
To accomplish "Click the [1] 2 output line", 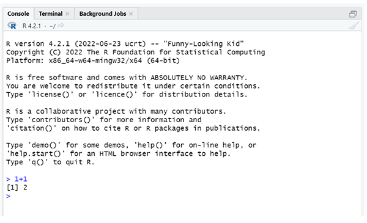I will [x=17, y=188].
